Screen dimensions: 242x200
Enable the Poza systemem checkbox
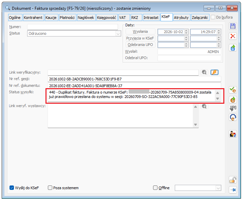[x=50, y=187]
